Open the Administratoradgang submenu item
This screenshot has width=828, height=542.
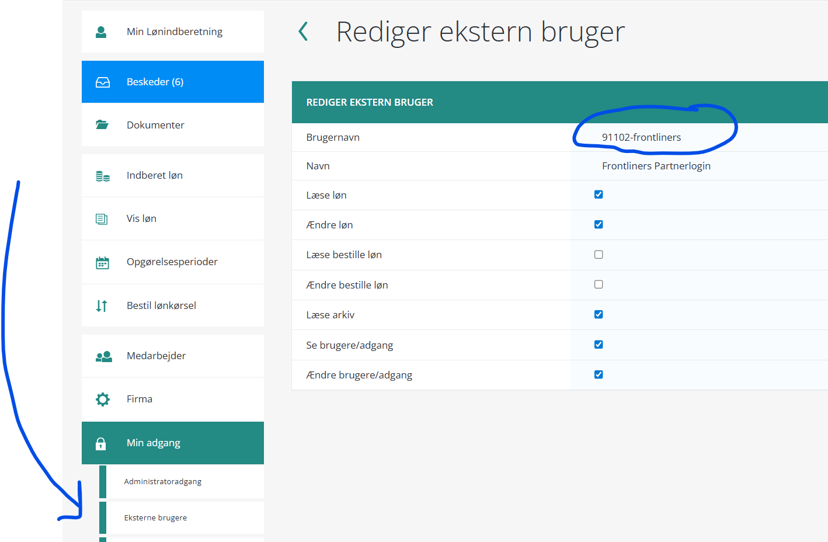pyautogui.click(x=163, y=482)
